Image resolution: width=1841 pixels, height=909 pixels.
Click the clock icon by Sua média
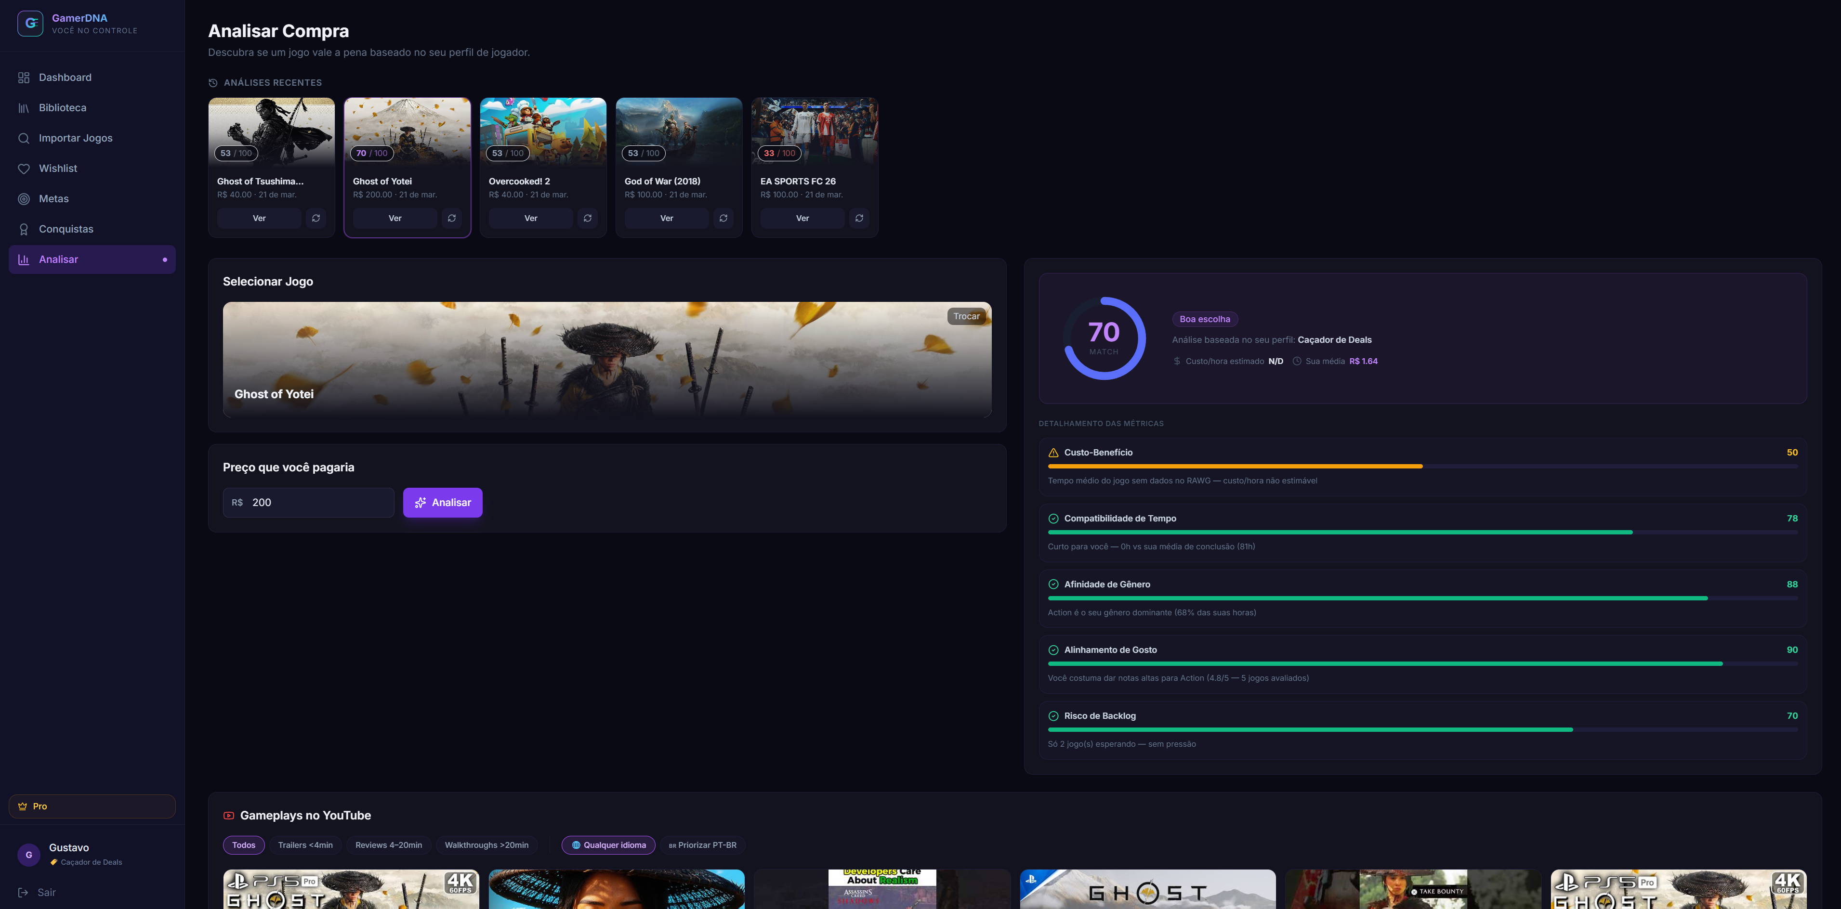(1297, 361)
